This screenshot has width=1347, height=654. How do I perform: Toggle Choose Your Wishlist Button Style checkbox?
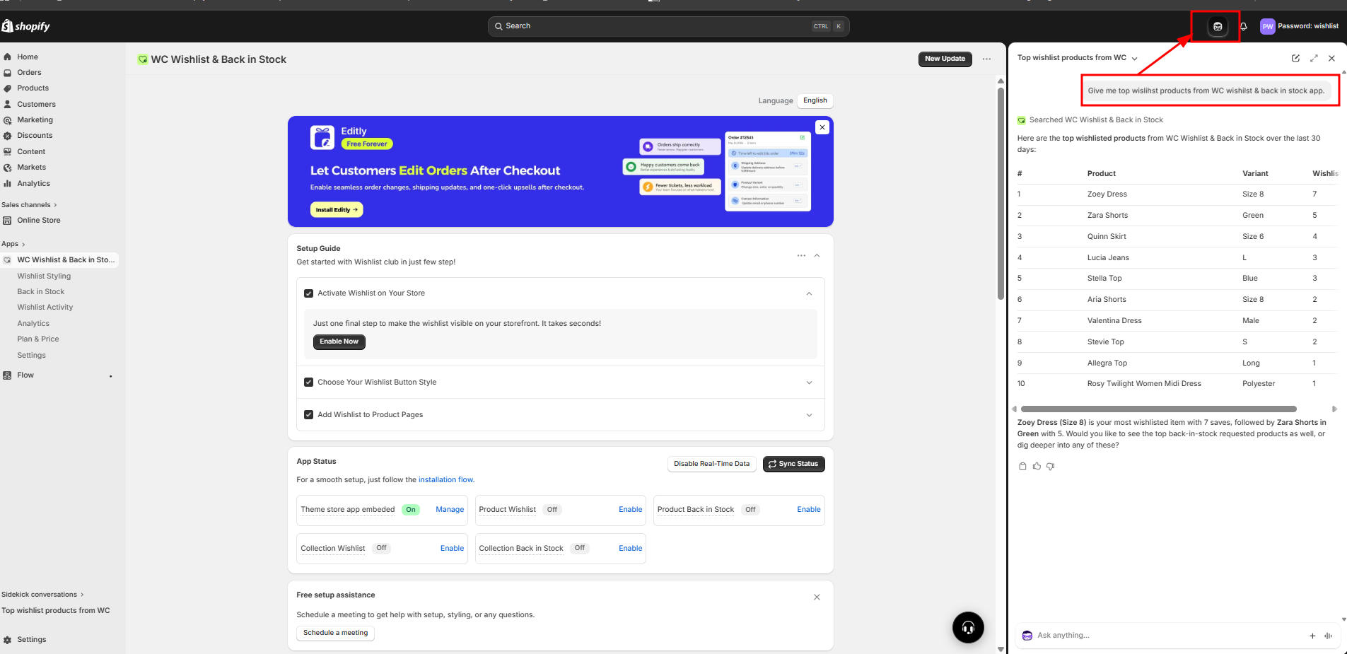coord(308,383)
